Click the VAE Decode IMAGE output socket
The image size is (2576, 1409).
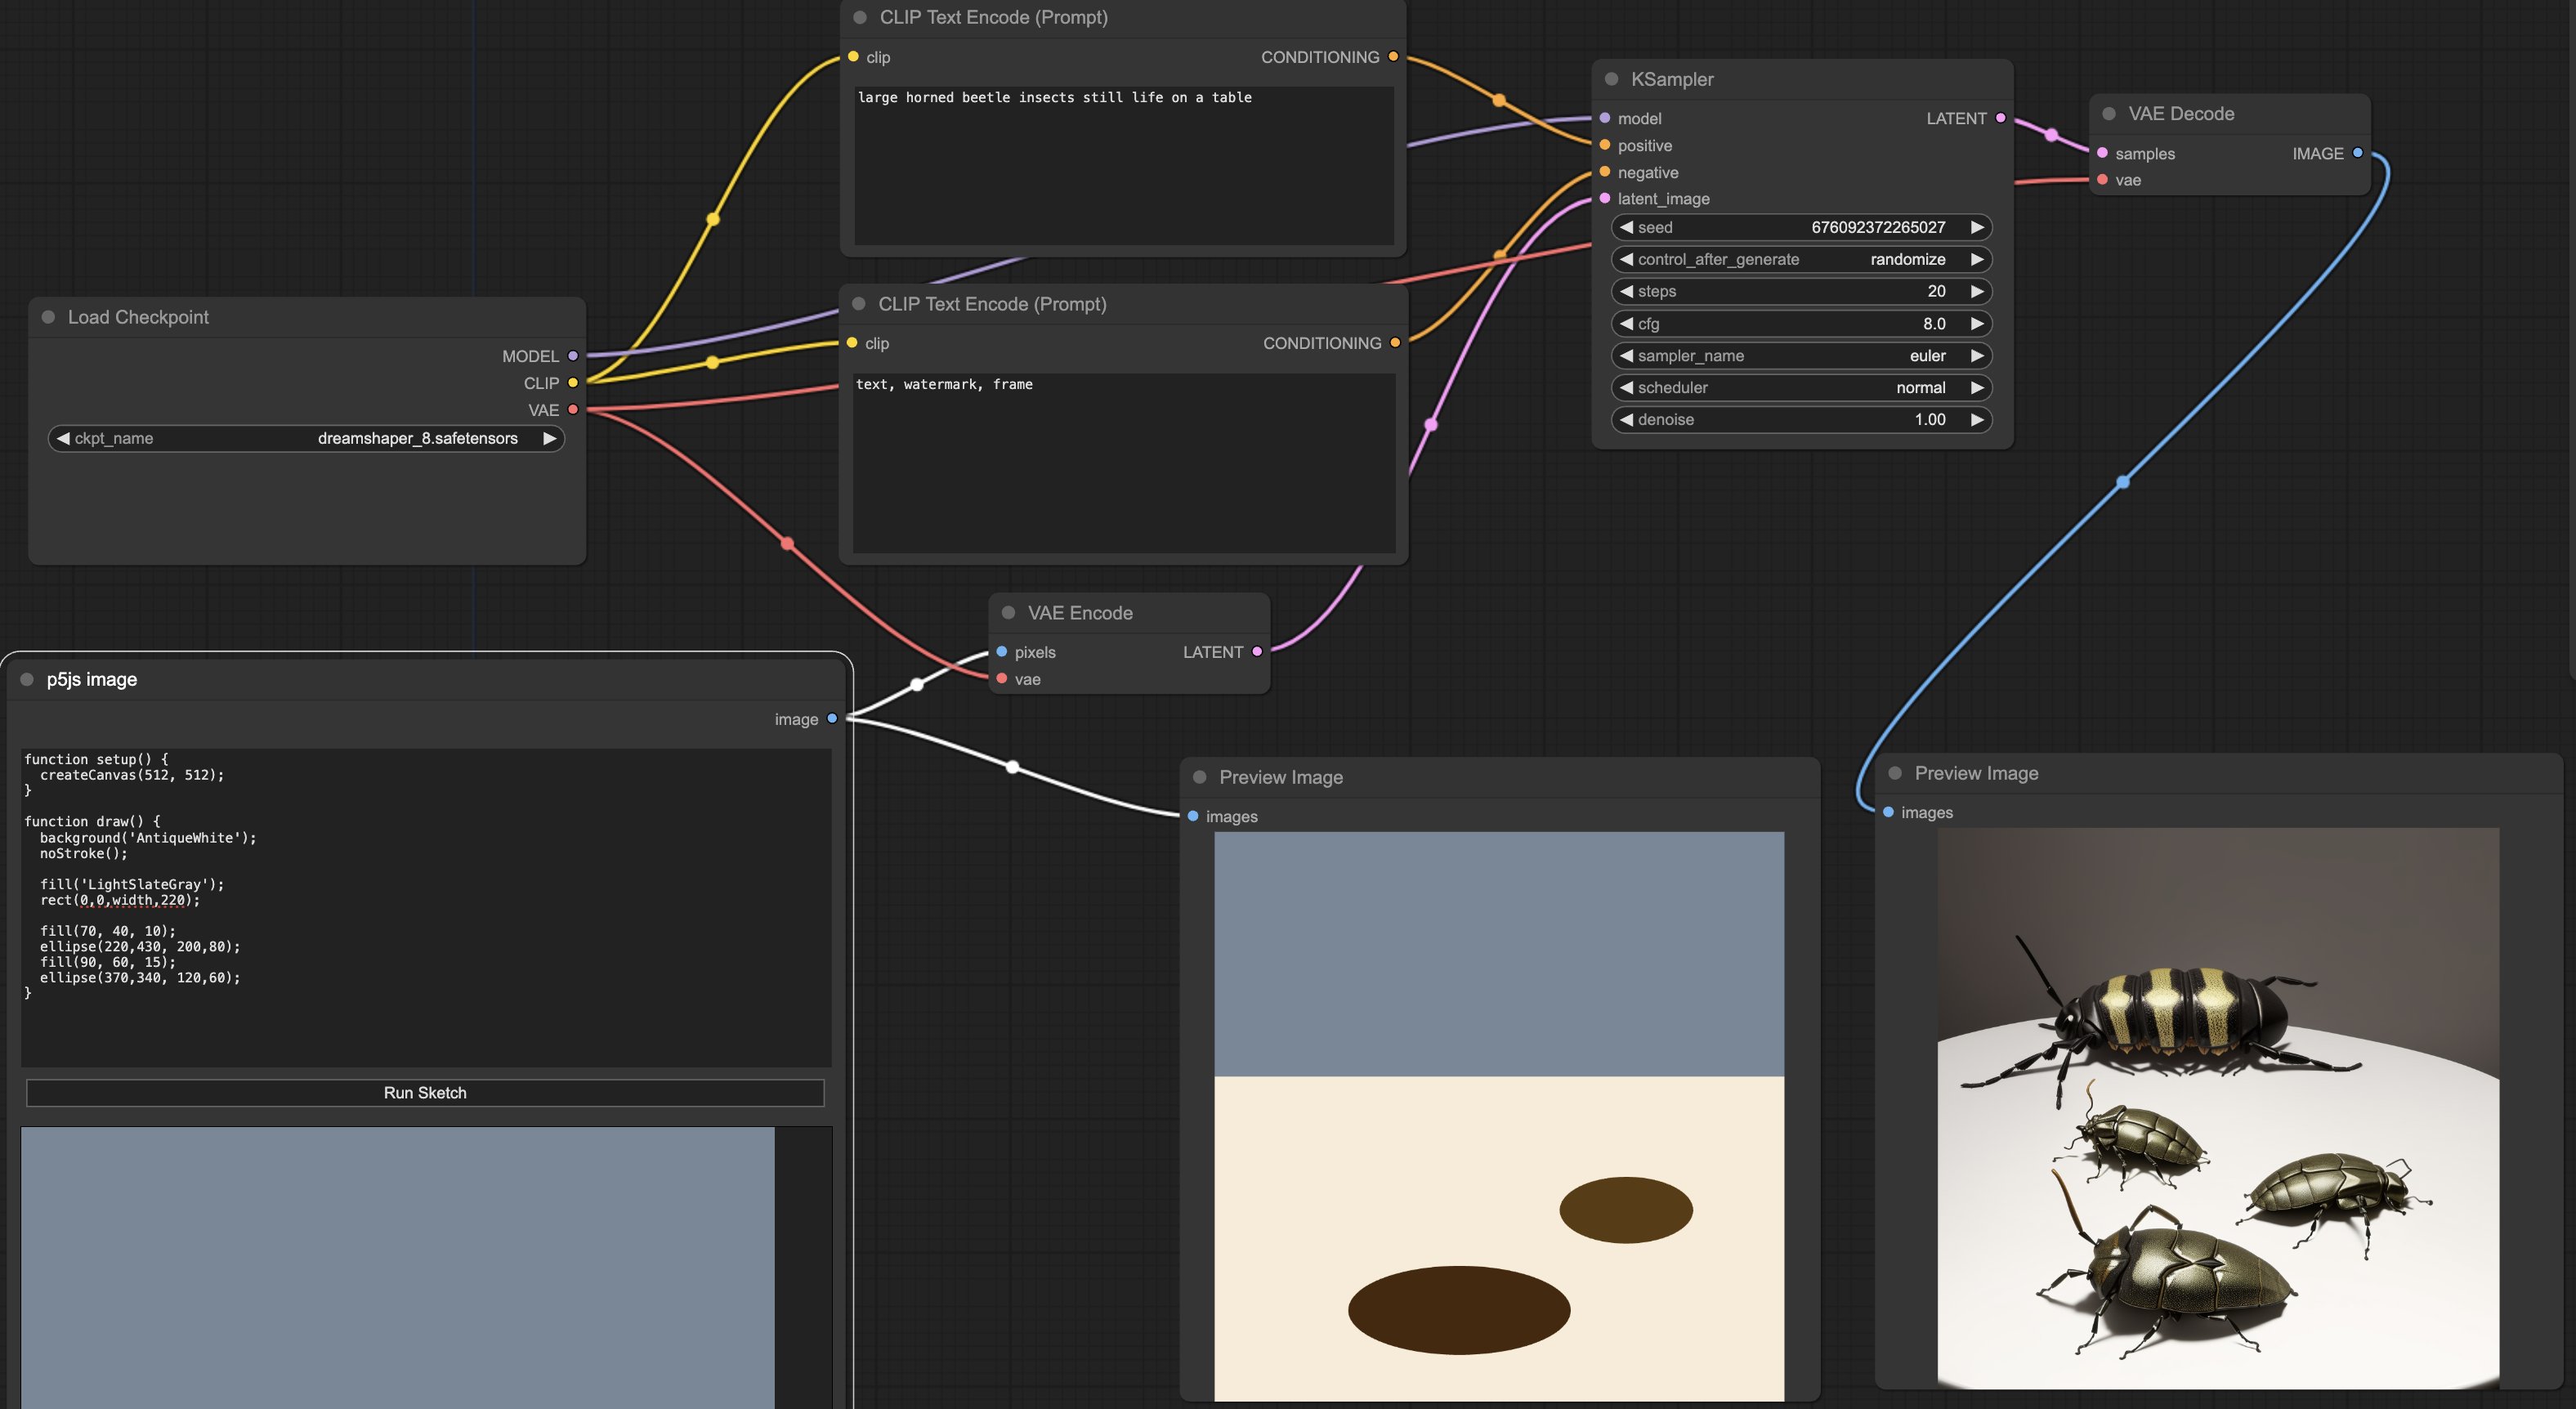2357,153
